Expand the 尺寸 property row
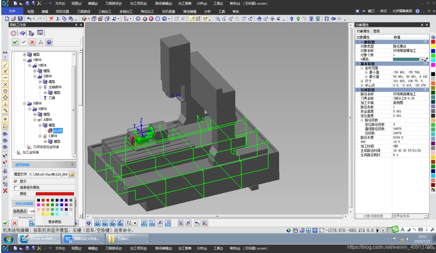 tap(362, 81)
